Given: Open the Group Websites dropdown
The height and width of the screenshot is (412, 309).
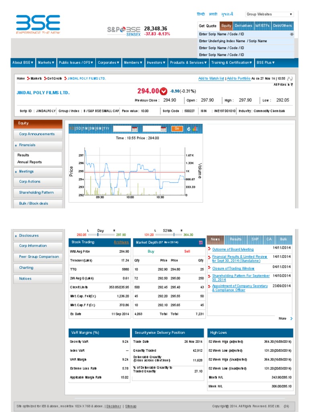Looking at the screenshot, I should 269,14.
